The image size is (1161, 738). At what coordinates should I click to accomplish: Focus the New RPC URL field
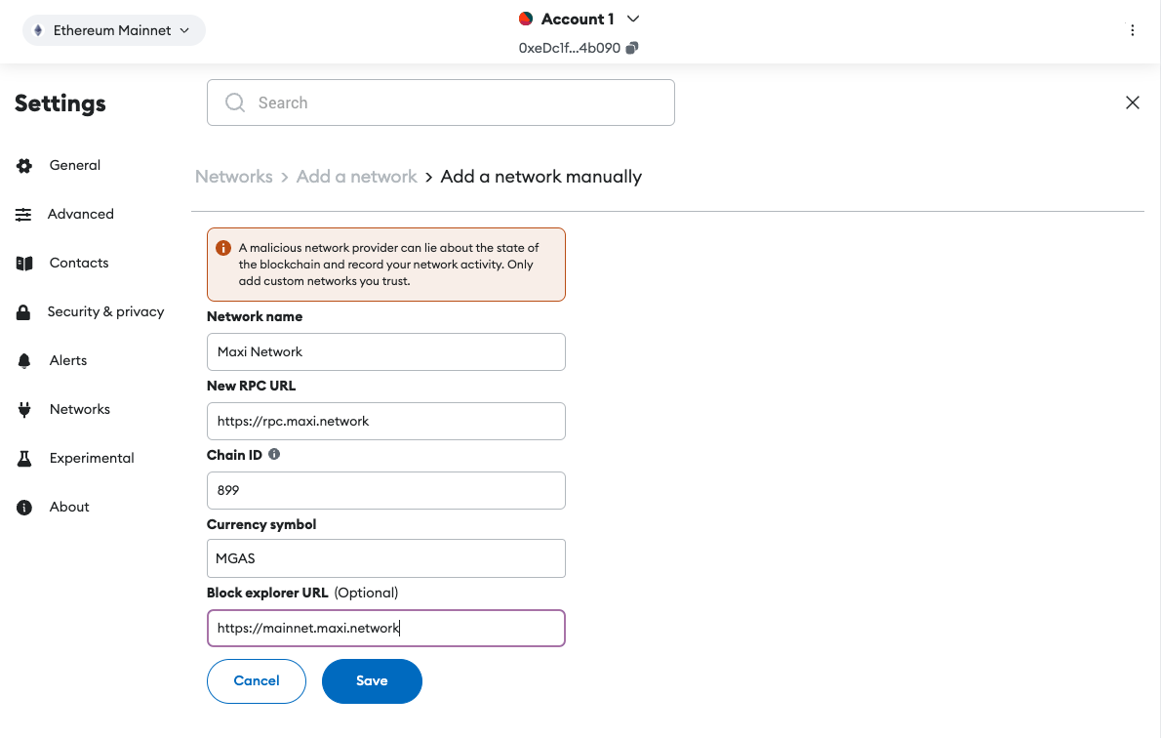pyautogui.click(x=386, y=422)
